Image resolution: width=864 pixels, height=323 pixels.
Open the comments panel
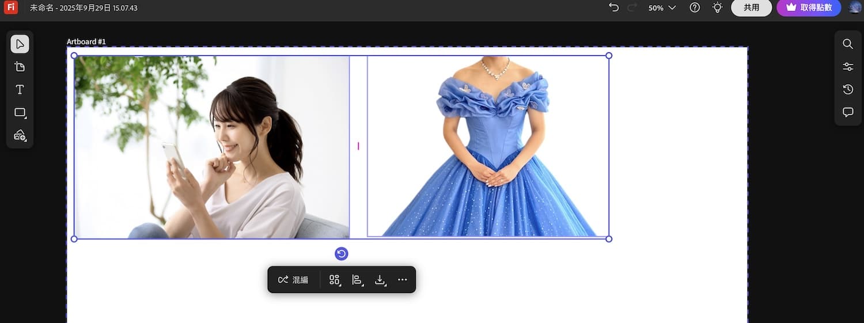click(848, 112)
